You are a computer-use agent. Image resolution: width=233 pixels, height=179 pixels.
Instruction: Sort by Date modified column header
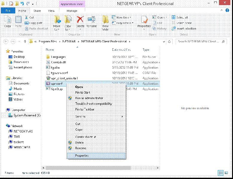[121, 50]
